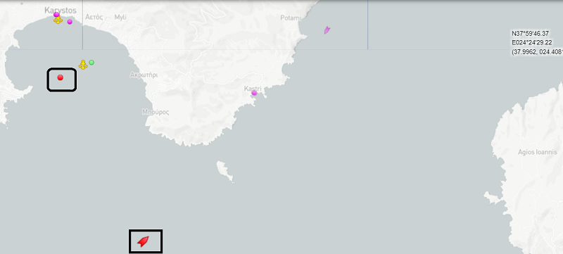Click the Kastri place label
This screenshot has height=254, width=563.
click(x=253, y=88)
